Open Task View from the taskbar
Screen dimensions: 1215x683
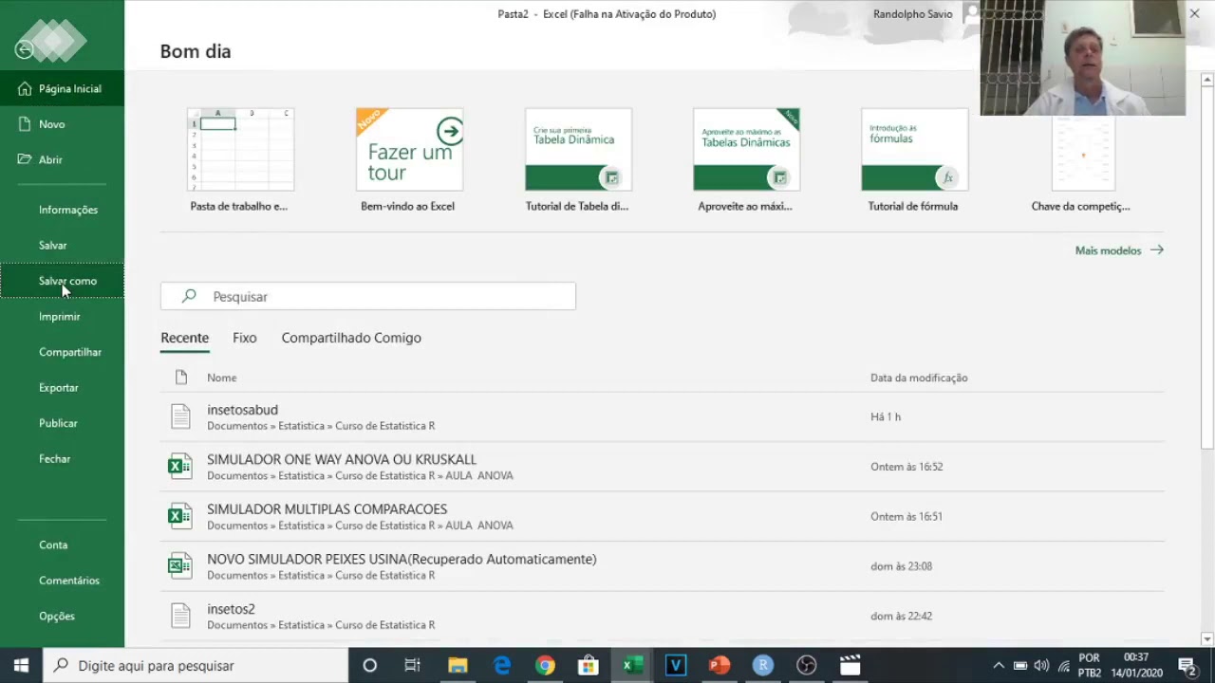coord(412,665)
